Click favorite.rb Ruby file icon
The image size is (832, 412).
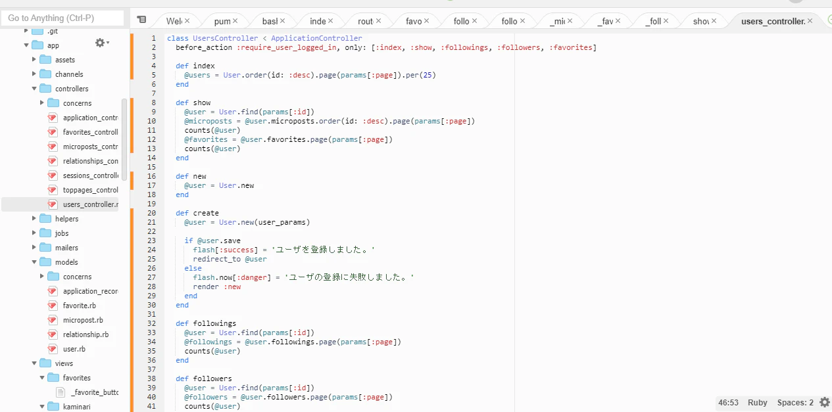[x=53, y=306]
